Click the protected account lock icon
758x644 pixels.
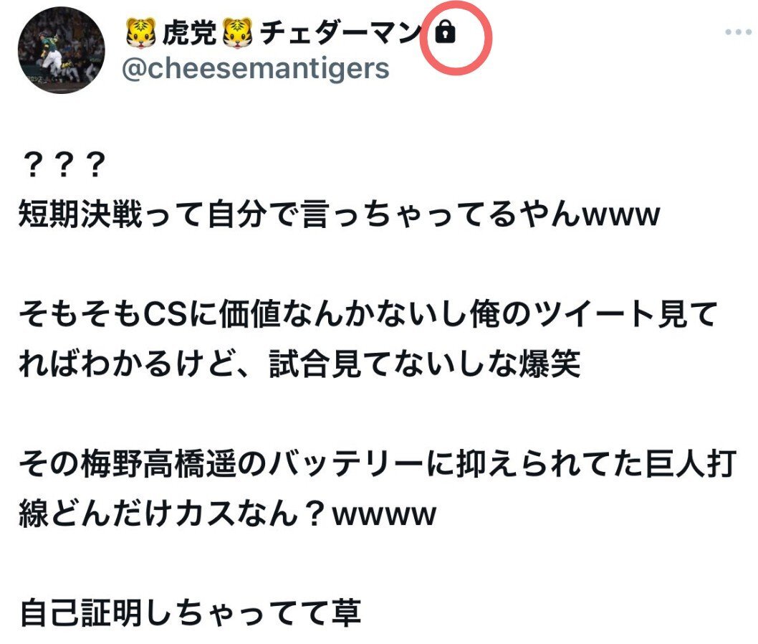click(445, 33)
